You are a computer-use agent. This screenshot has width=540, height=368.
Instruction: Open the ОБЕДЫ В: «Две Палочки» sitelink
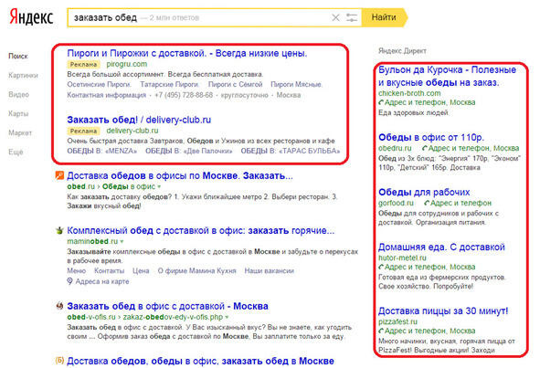(189, 151)
